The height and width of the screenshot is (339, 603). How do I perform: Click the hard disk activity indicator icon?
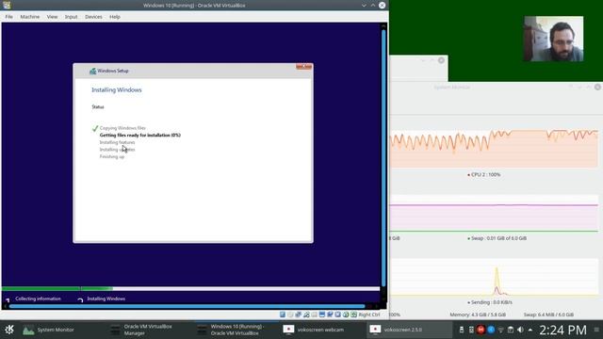(283, 315)
